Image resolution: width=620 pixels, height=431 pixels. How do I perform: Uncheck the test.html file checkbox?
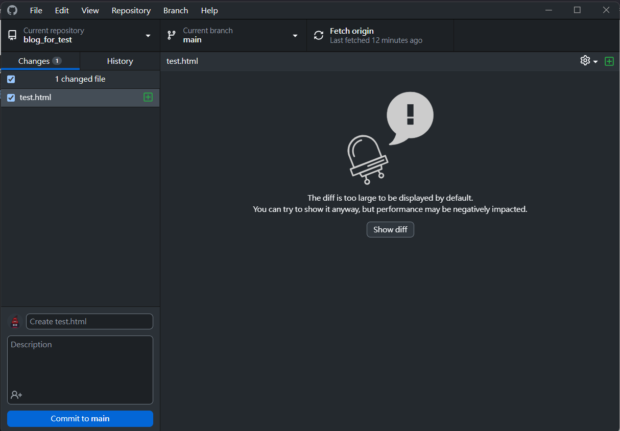click(11, 98)
